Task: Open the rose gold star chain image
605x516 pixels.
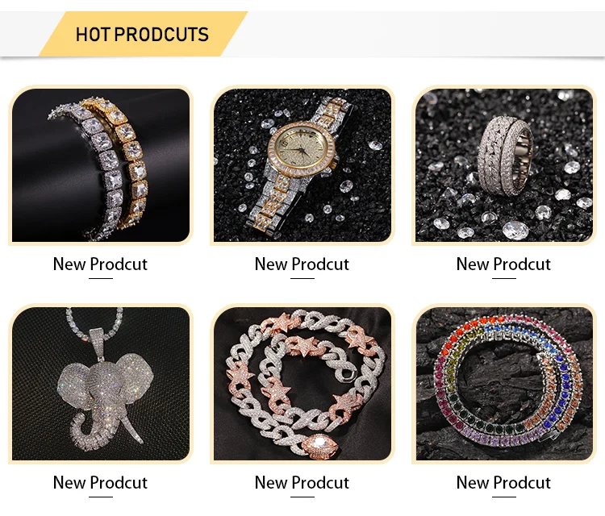Action: click(x=302, y=384)
